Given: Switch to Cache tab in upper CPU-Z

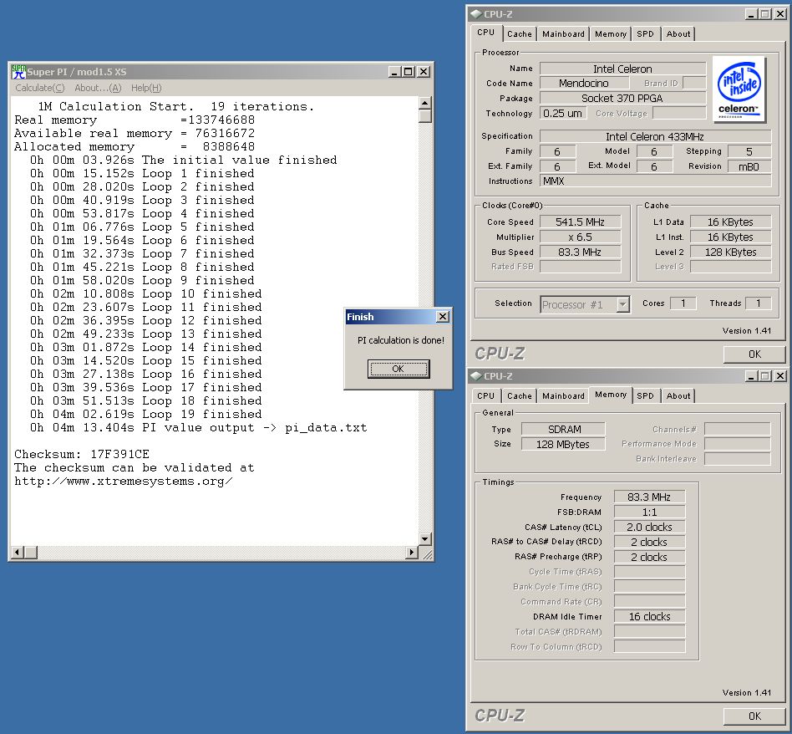Looking at the screenshot, I should [520, 34].
